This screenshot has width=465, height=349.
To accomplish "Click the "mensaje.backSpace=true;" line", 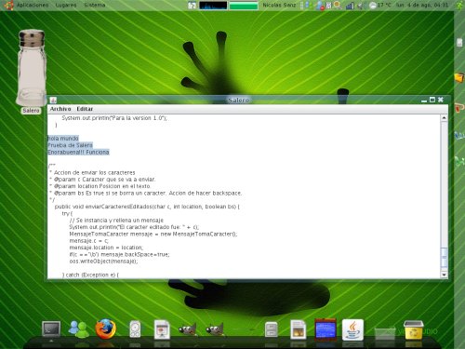I will (x=119, y=254).
